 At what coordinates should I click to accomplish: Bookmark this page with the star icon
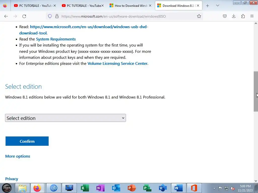click(199, 16)
